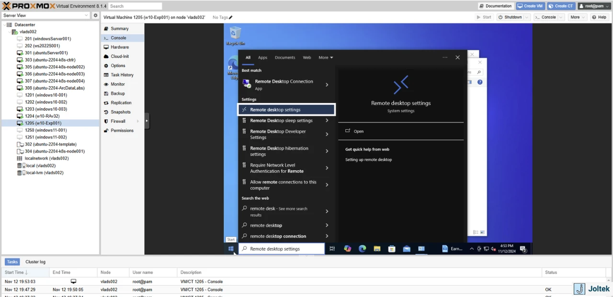Open the Mail taskbar icon
Screen dimensions: 613x297
coord(407,249)
